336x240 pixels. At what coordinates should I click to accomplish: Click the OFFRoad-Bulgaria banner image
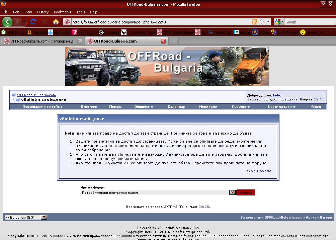pos(167,66)
